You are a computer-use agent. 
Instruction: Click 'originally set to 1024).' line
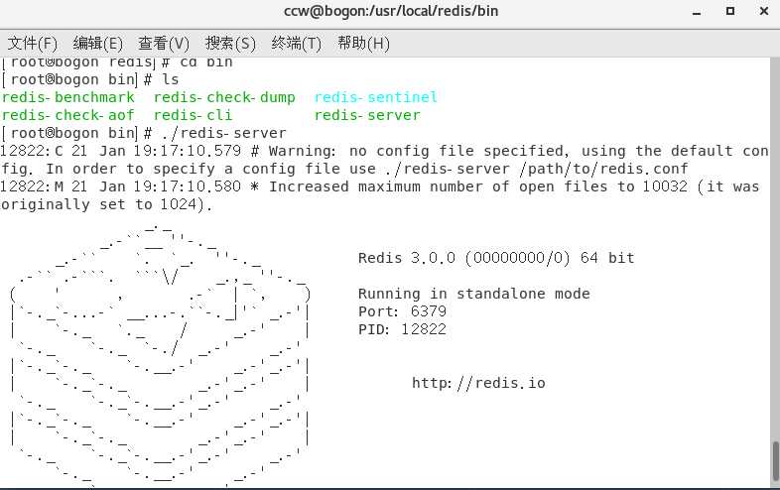tap(107, 205)
